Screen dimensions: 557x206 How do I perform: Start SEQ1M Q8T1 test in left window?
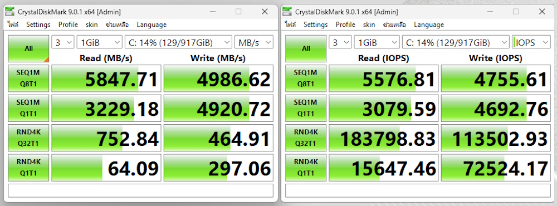pyautogui.click(x=28, y=79)
